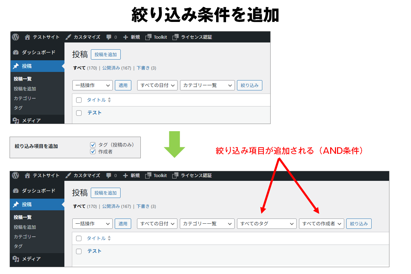
Task: Open カテゴリー一覧 dropdown in bottom screenshot
Action: pyautogui.click(x=207, y=224)
